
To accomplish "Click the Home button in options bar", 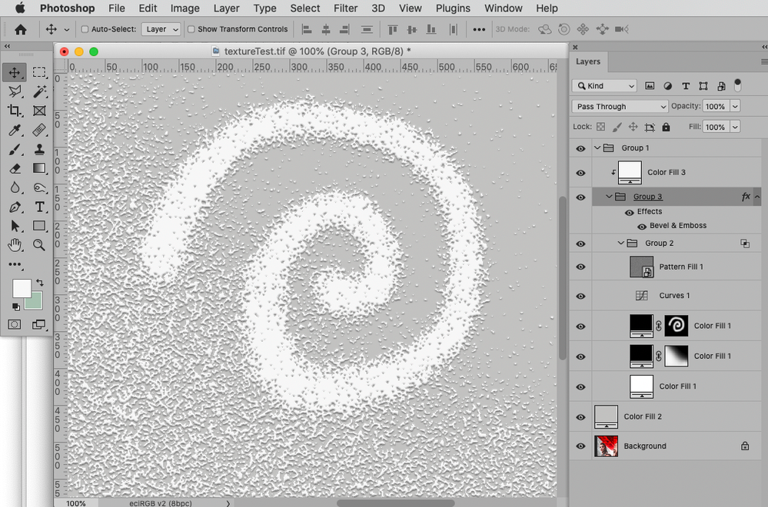I will coord(21,29).
